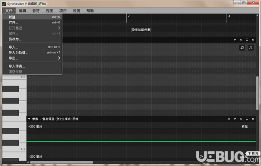
Task: Expand the 打开最近 submenu arrow
Action: point(59,28)
